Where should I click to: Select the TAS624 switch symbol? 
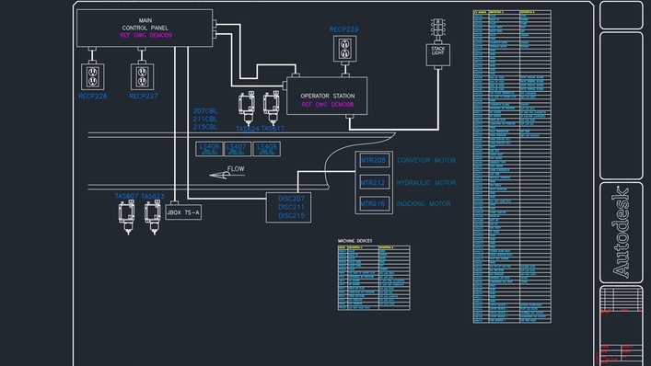click(x=247, y=108)
